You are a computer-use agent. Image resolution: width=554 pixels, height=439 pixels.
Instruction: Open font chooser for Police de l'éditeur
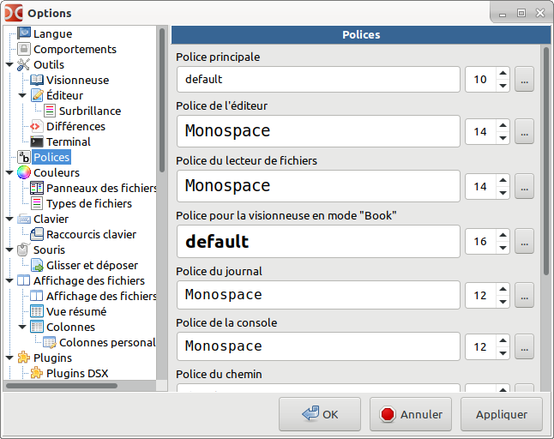[524, 131]
